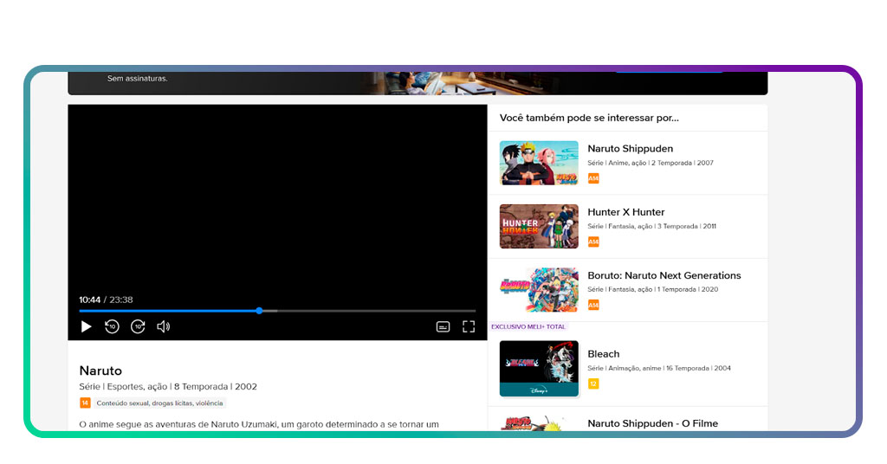Skip forward 10 seconds icon
The height and width of the screenshot is (464, 887).
pyautogui.click(x=138, y=326)
